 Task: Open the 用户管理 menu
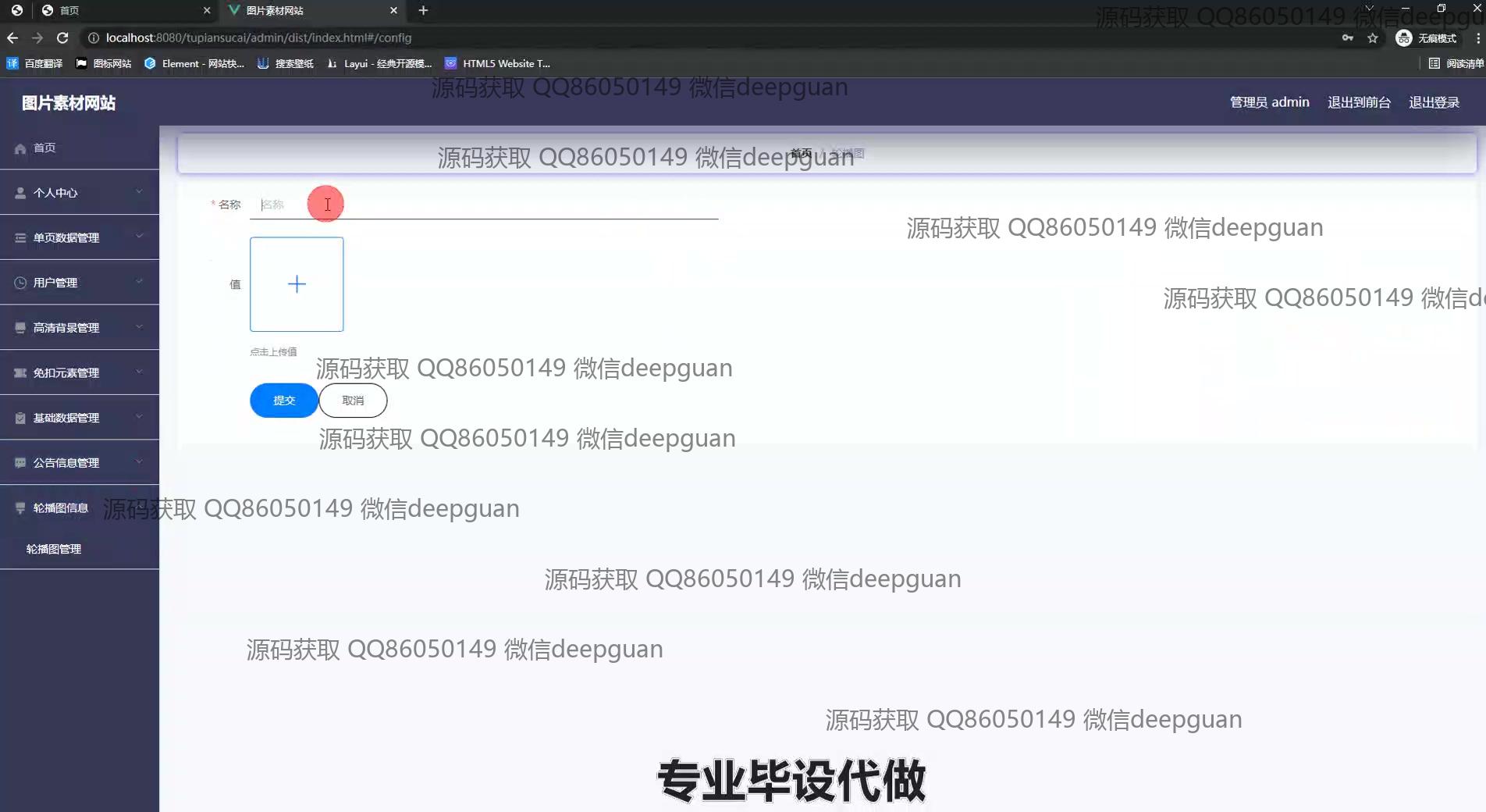pyautogui.click(x=80, y=283)
